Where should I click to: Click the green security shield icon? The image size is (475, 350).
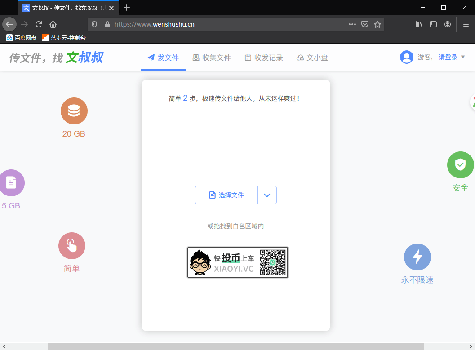(460, 165)
